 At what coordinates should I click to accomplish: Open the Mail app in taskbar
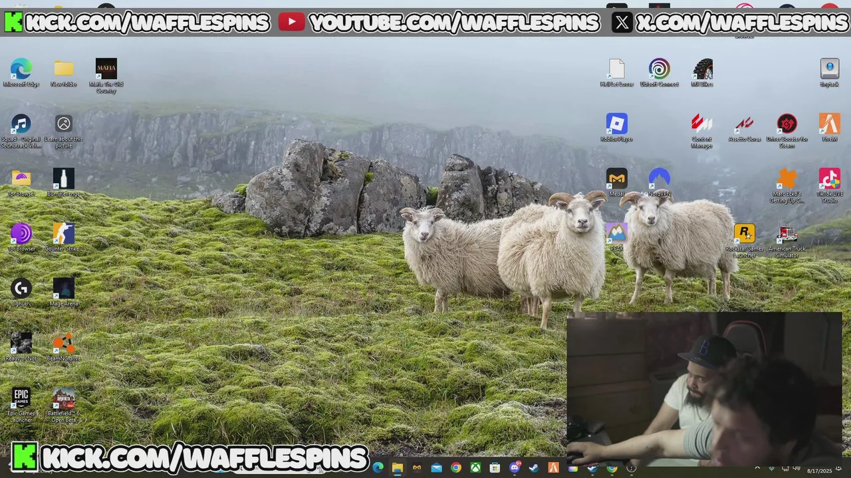pyautogui.click(x=436, y=468)
